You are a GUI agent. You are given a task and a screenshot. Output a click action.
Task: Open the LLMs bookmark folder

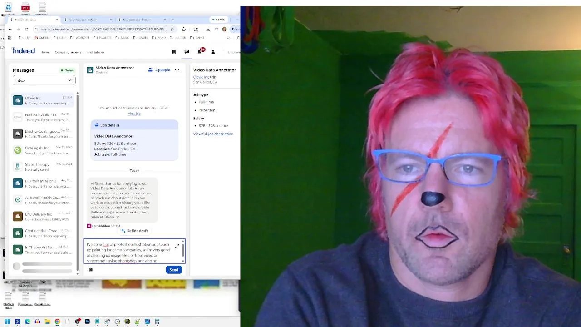(x=25, y=38)
